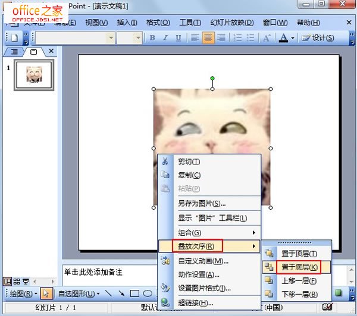Open the 窗口(W) menu
Screen dimensions: 357x316
(275, 23)
